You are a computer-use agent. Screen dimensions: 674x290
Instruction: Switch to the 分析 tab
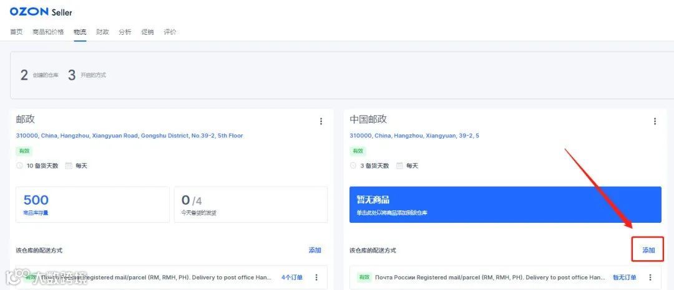coord(125,32)
